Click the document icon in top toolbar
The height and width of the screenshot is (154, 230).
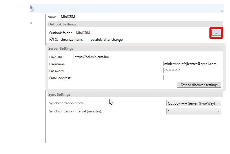tap(32, 8)
